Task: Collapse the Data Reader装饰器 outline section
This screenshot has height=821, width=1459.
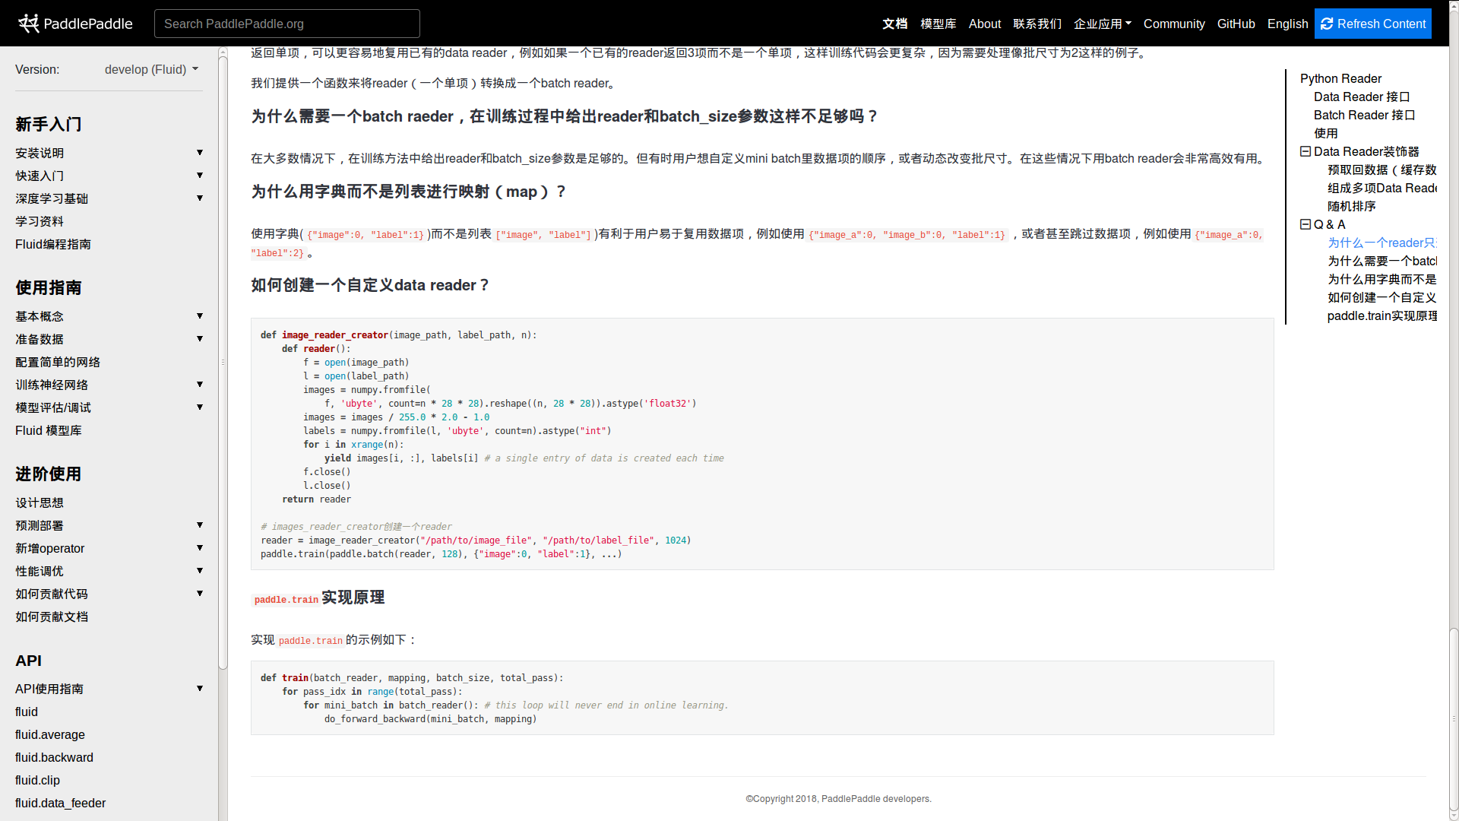Action: (1306, 151)
